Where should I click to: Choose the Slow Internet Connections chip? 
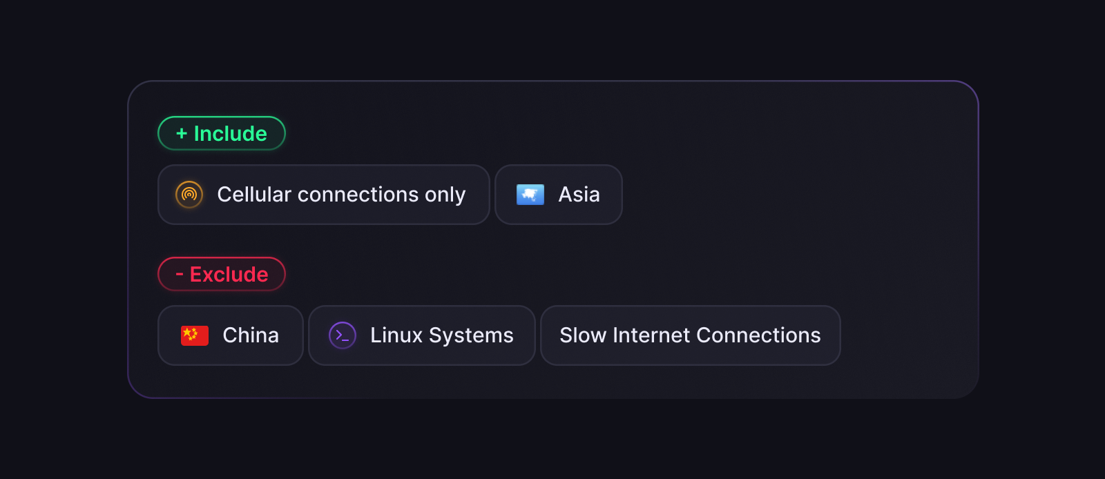690,335
